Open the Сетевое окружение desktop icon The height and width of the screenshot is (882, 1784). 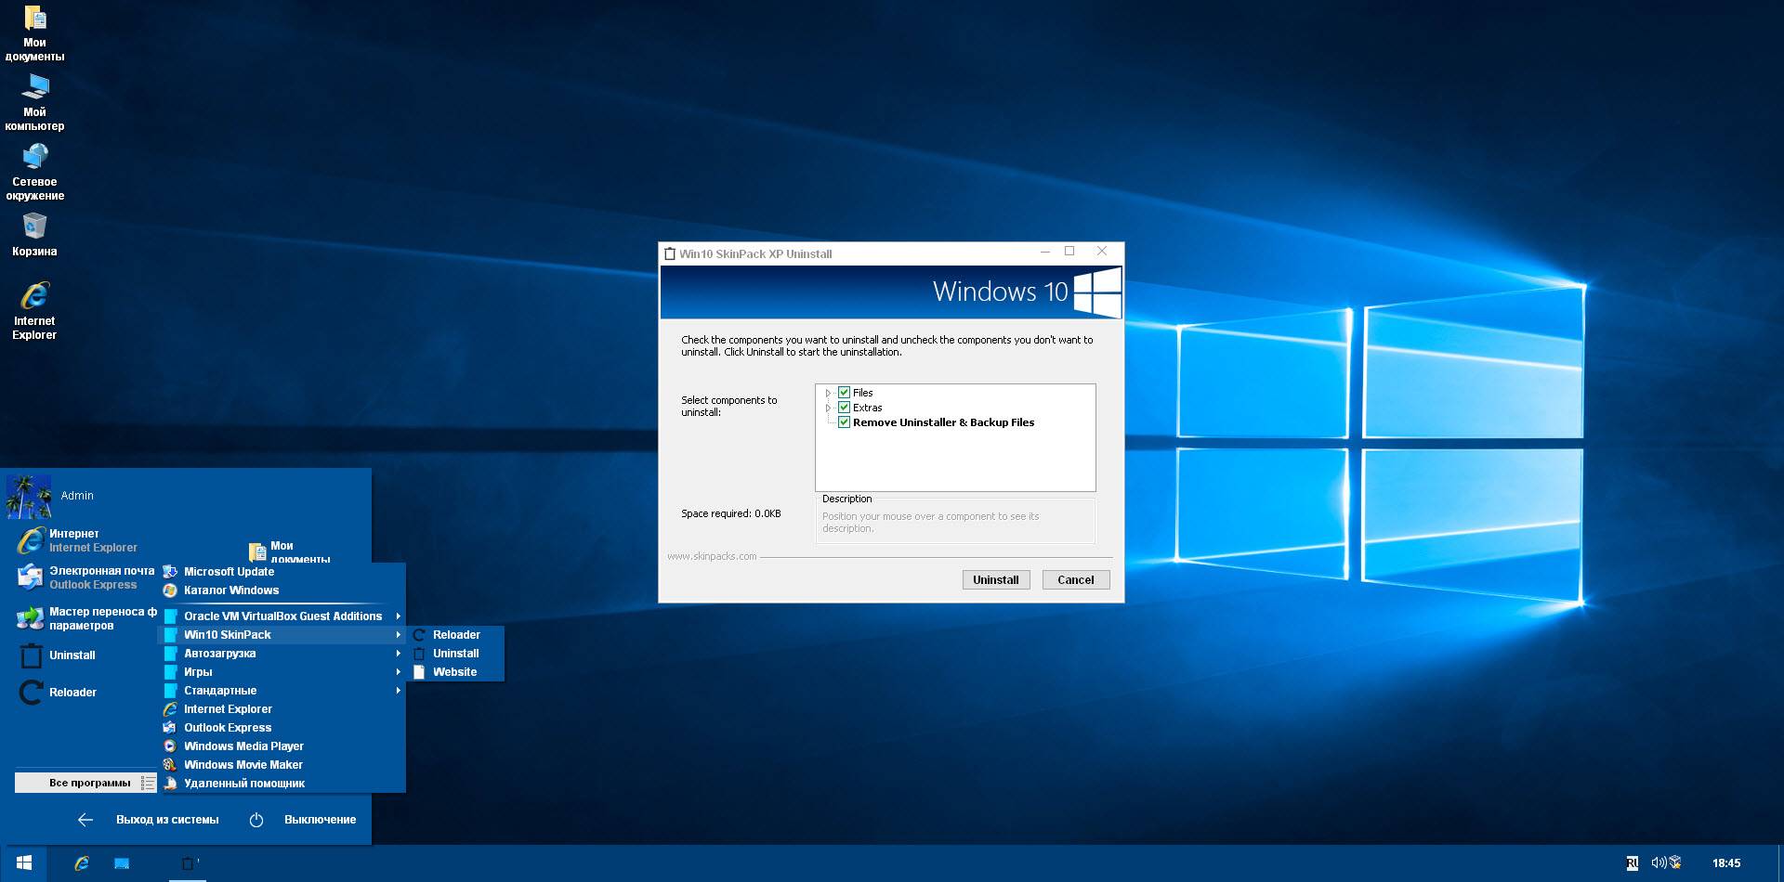[34, 173]
